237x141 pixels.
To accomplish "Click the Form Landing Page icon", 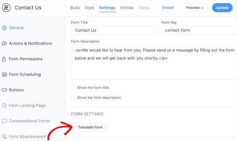I will click(5, 105).
